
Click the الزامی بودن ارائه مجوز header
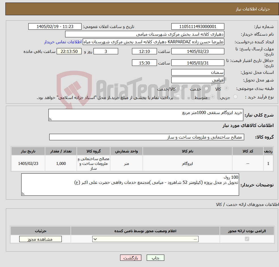click(x=247, y=231)
